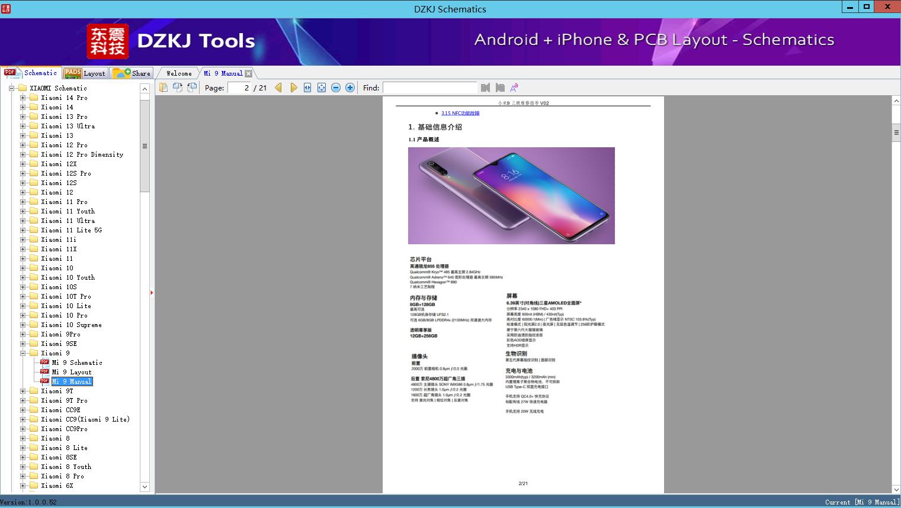Go to the next page arrow
Screen dimensions: 901x508
pos(294,88)
